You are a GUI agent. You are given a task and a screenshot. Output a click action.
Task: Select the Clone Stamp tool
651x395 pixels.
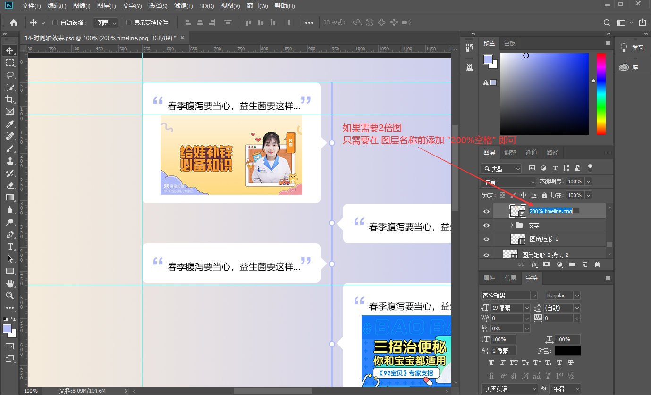click(x=9, y=161)
